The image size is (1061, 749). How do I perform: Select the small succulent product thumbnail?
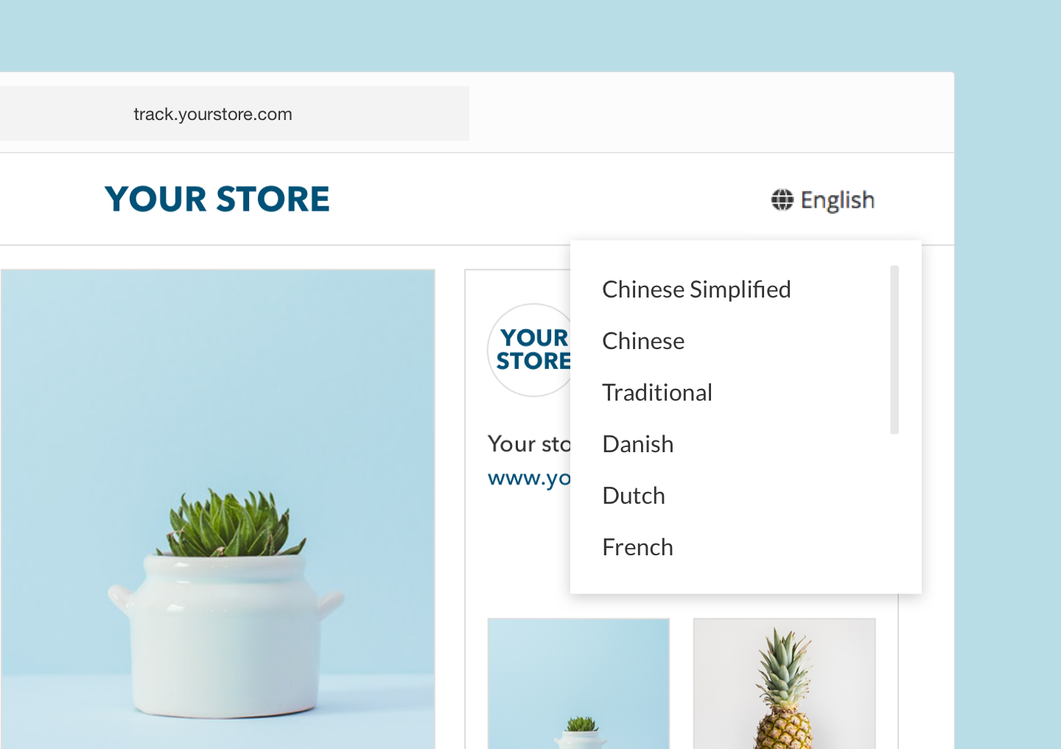[578, 683]
